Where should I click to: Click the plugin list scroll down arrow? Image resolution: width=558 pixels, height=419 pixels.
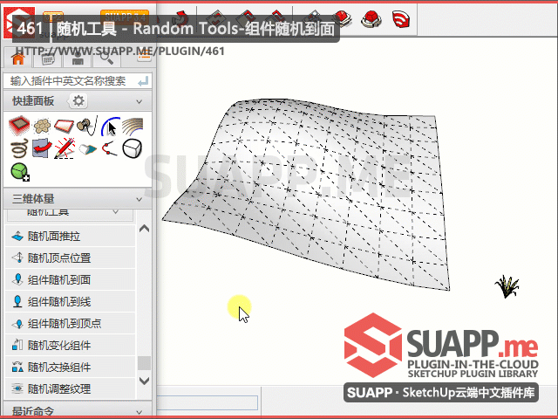(x=144, y=381)
